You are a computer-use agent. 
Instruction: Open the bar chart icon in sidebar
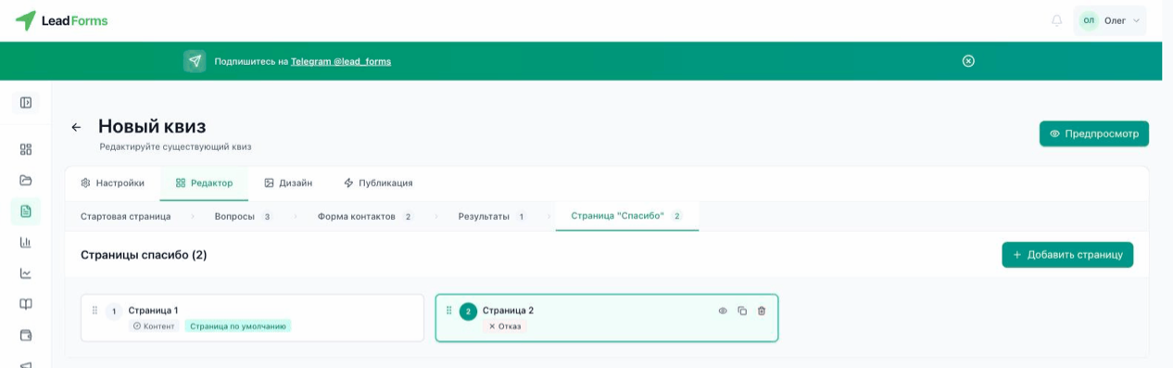click(x=26, y=242)
